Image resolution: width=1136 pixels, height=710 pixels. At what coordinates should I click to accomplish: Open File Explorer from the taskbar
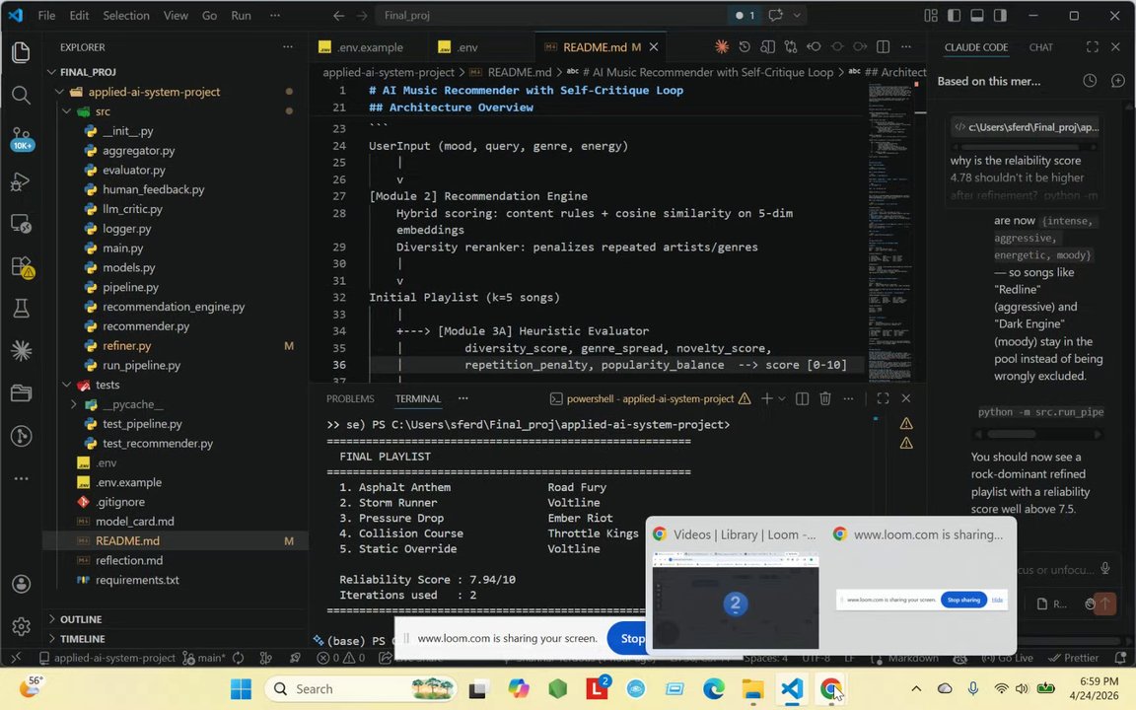pyautogui.click(x=752, y=689)
